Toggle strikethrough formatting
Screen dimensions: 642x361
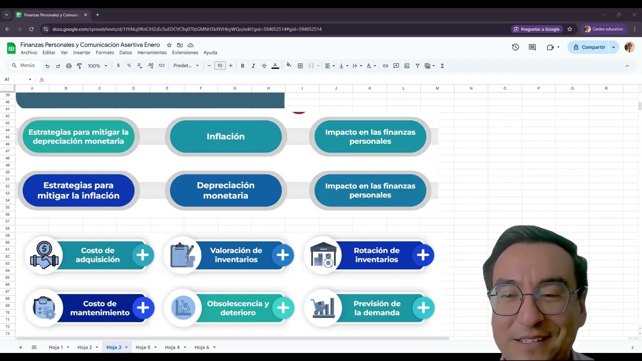point(264,66)
